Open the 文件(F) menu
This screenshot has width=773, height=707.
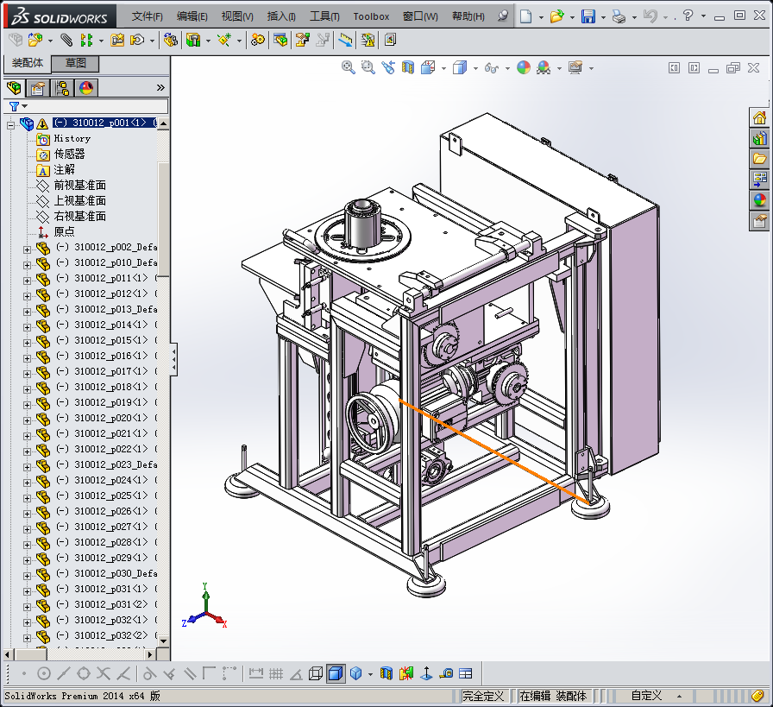tap(147, 16)
